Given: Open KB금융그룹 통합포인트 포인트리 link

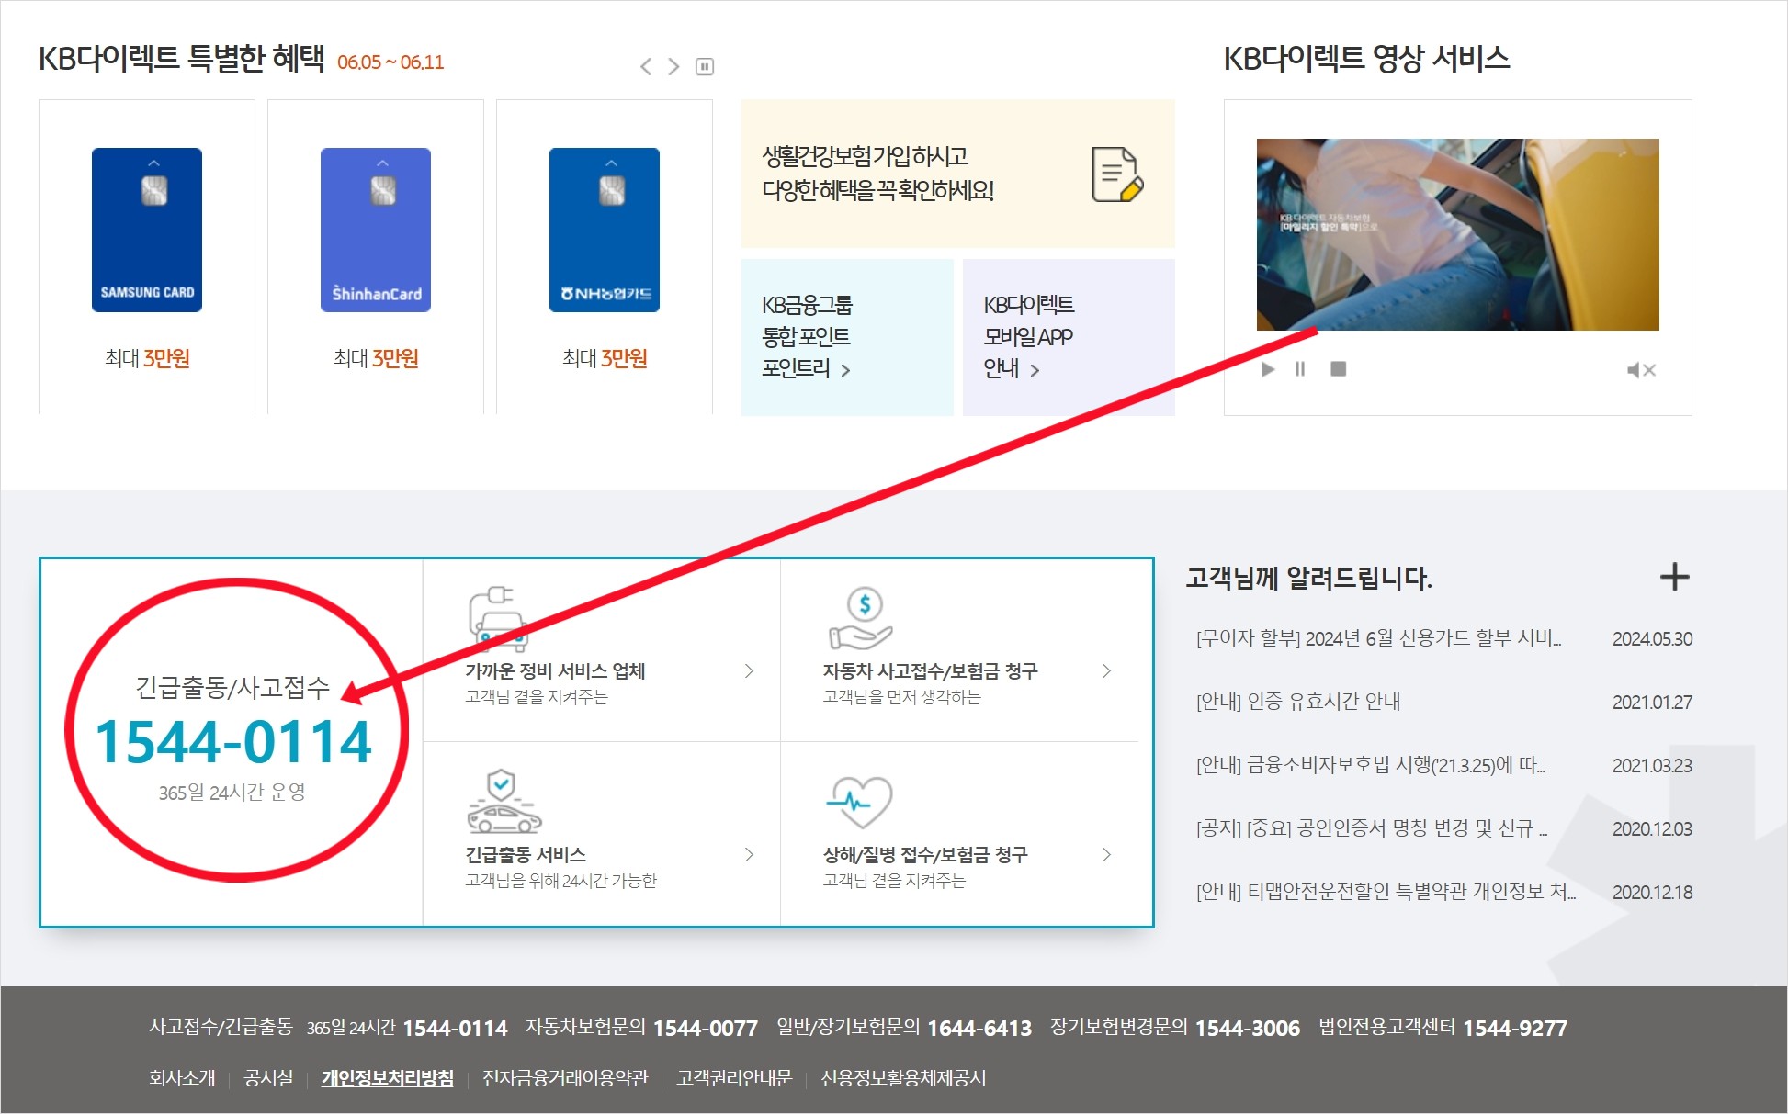Looking at the screenshot, I should [x=807, y=337].
